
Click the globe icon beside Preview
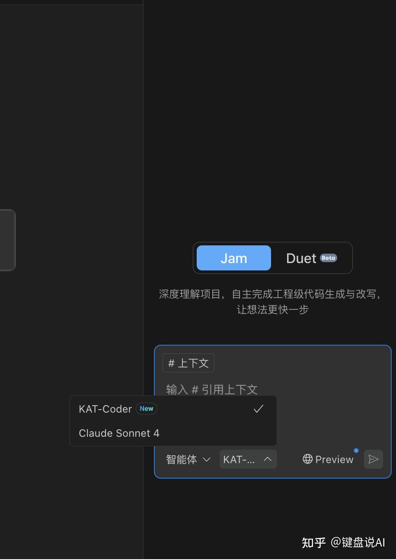[x=307, y=459]
